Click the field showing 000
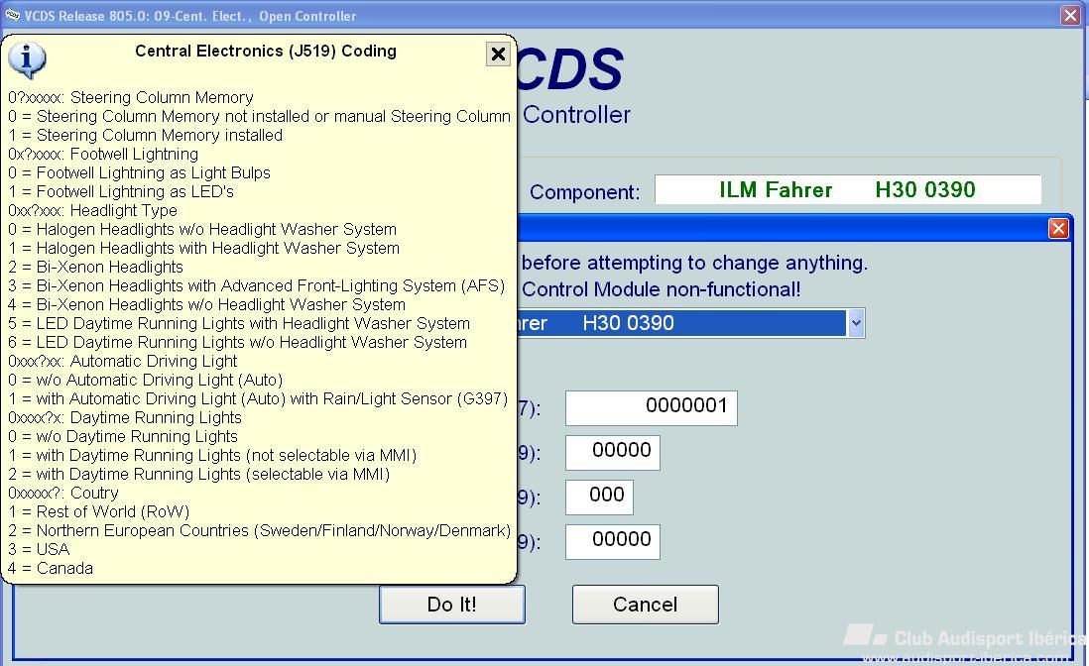1089x666 pixels. (599, 497)
